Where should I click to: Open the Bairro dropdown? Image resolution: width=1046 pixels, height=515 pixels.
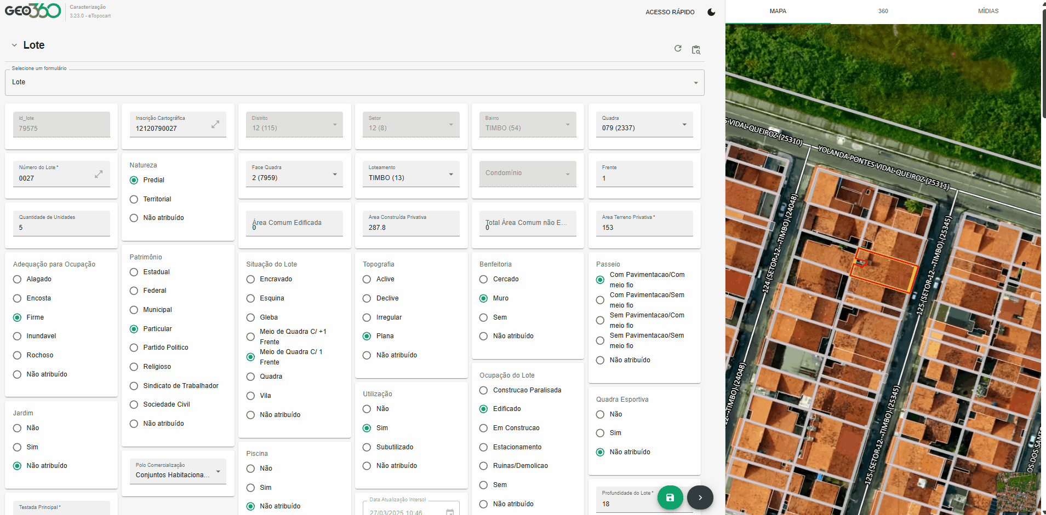(x=528, y=125)
